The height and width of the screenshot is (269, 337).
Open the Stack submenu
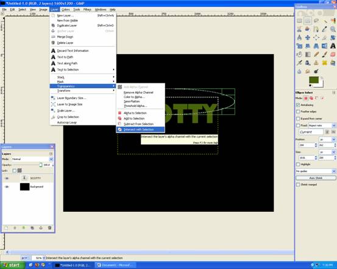pyautogui.click(x=83, y=77)
